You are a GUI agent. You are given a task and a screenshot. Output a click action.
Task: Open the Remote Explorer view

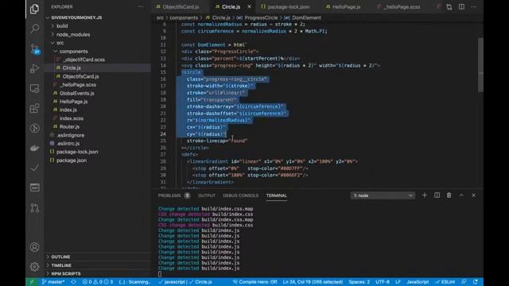[x=34, y=88]
